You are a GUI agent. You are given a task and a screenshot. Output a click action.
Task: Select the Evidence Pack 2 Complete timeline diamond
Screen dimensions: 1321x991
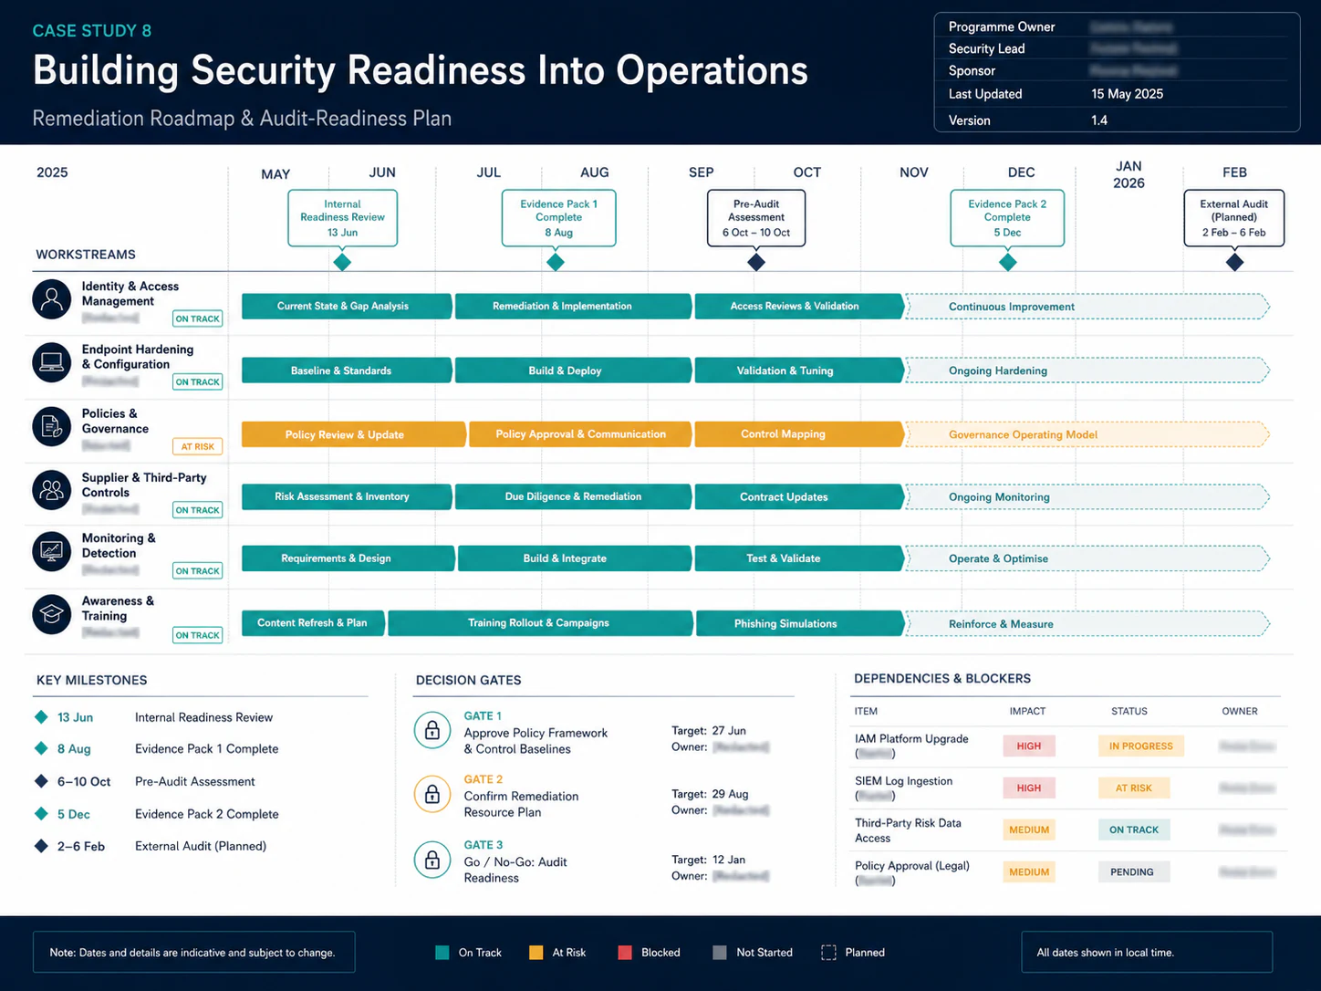tap(1008, 262)
